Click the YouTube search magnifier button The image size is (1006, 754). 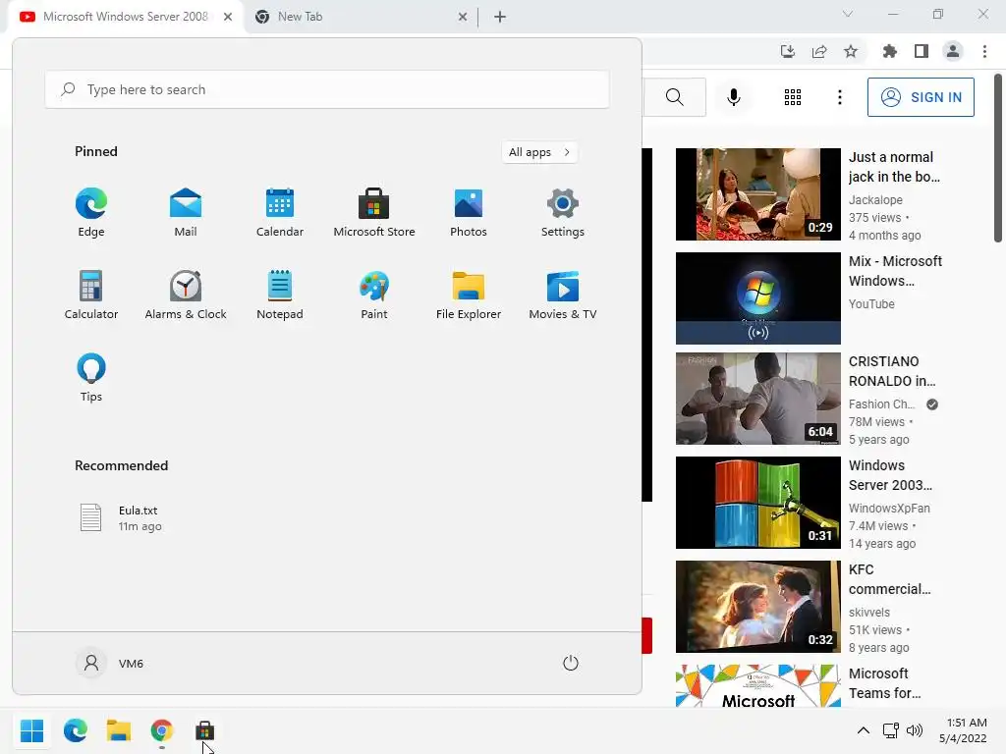point(674,97)
